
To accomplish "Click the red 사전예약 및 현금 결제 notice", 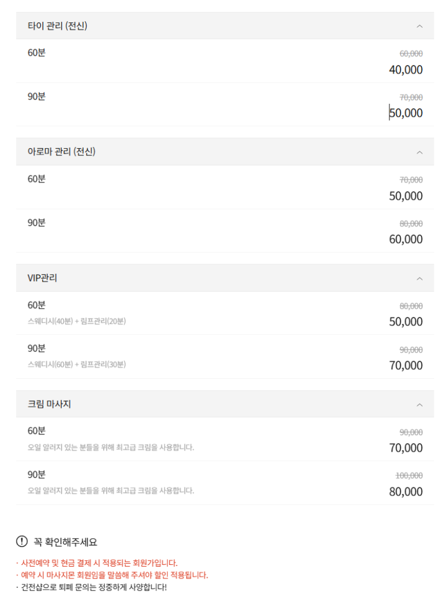I will click(x=98, y=563).
